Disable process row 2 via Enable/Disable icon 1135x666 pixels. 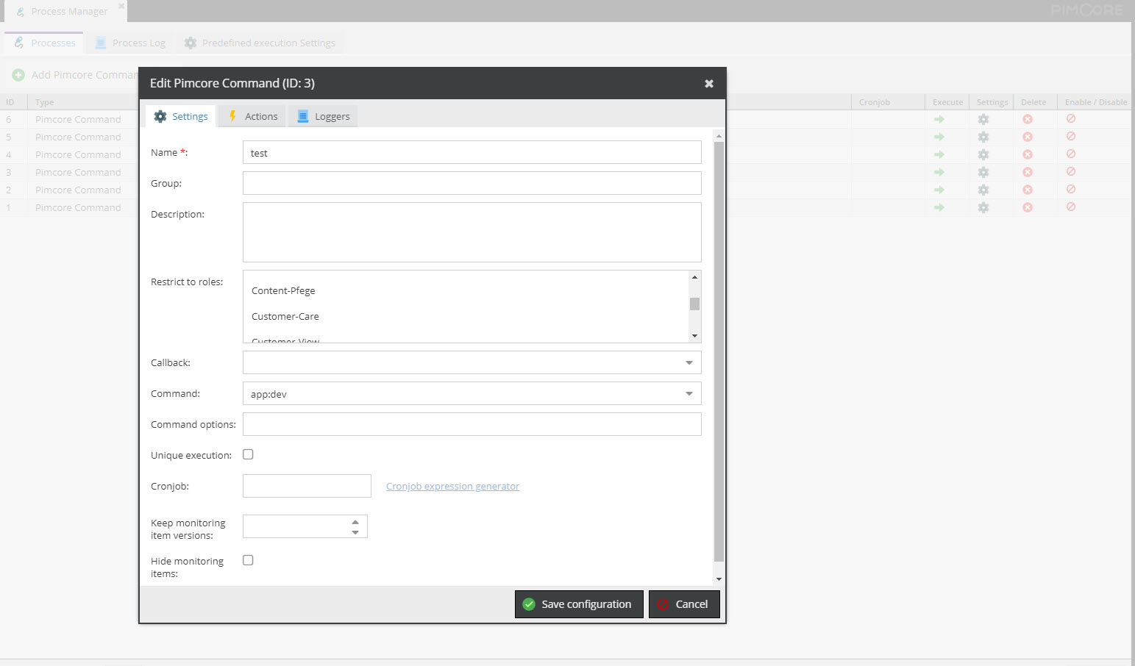tap(1071, 189)
